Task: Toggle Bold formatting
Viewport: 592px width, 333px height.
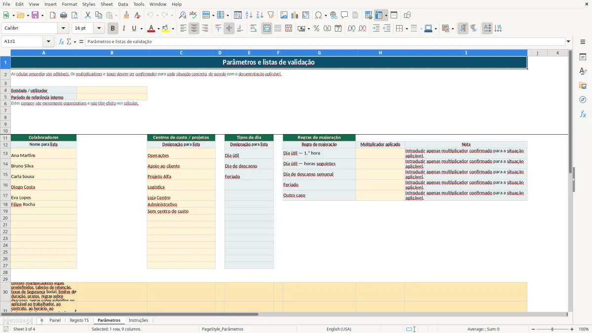Action: pos(113,29)
